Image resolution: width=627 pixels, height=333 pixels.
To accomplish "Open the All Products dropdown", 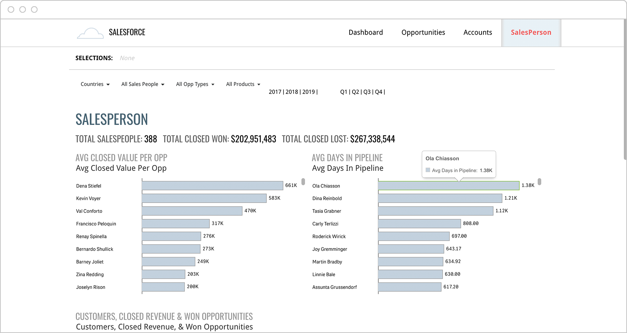I will point(243,84).
